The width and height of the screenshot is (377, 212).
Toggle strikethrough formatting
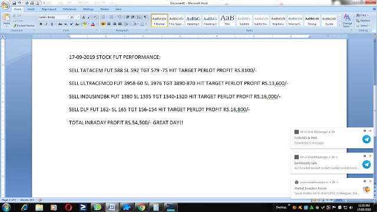(60, 24)
